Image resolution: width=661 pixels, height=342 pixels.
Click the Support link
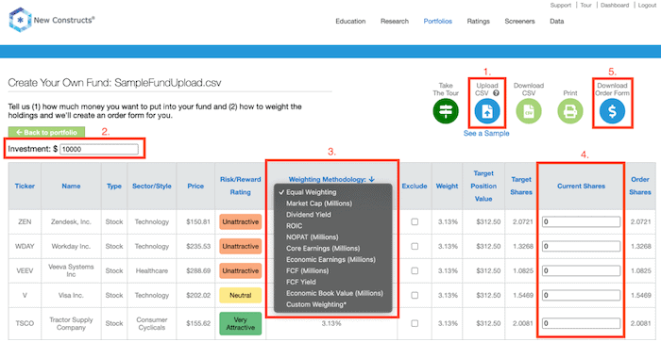(560, 5)
